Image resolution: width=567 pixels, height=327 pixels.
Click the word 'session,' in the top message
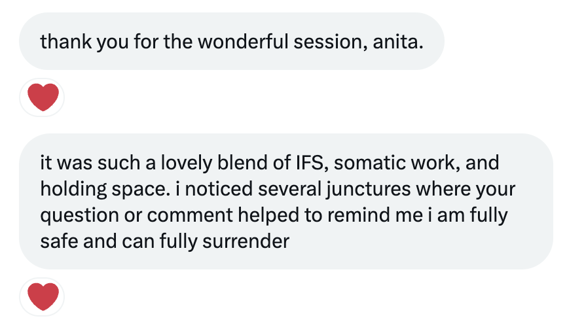click(x=331, y=42)
